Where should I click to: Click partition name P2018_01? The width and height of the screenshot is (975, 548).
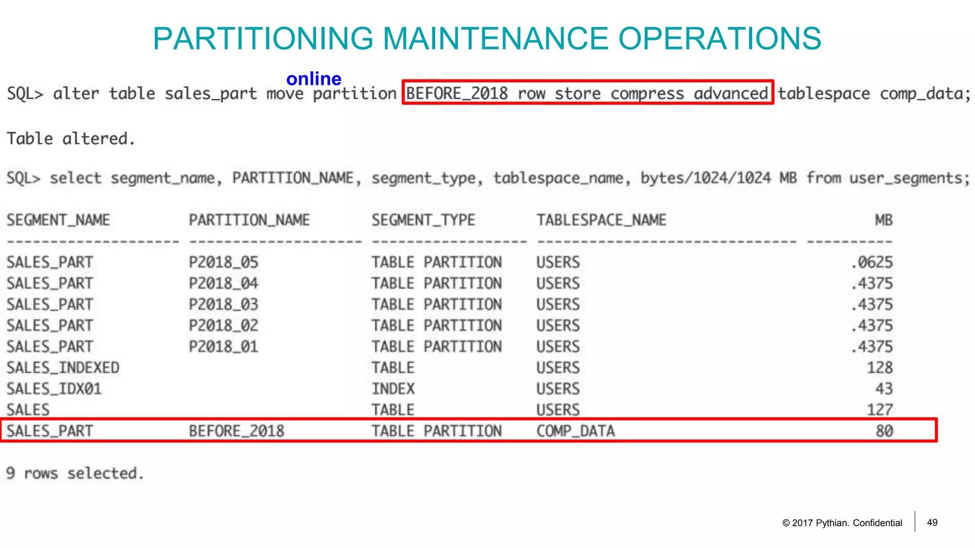[223, 346]
